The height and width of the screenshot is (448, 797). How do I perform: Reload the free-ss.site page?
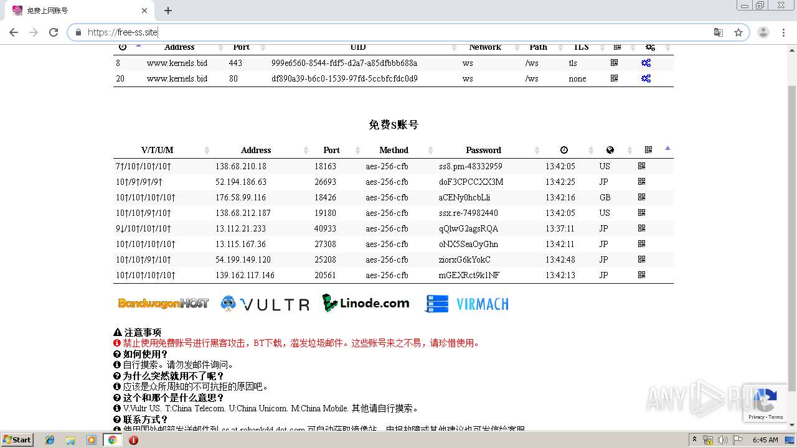pos(54,32)
